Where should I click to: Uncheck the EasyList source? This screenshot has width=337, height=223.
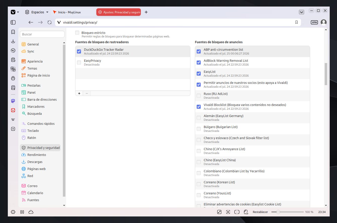coord(199,74)
